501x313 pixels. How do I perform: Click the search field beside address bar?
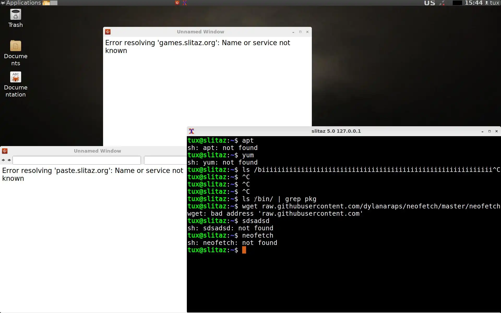[x=165, y=160]
